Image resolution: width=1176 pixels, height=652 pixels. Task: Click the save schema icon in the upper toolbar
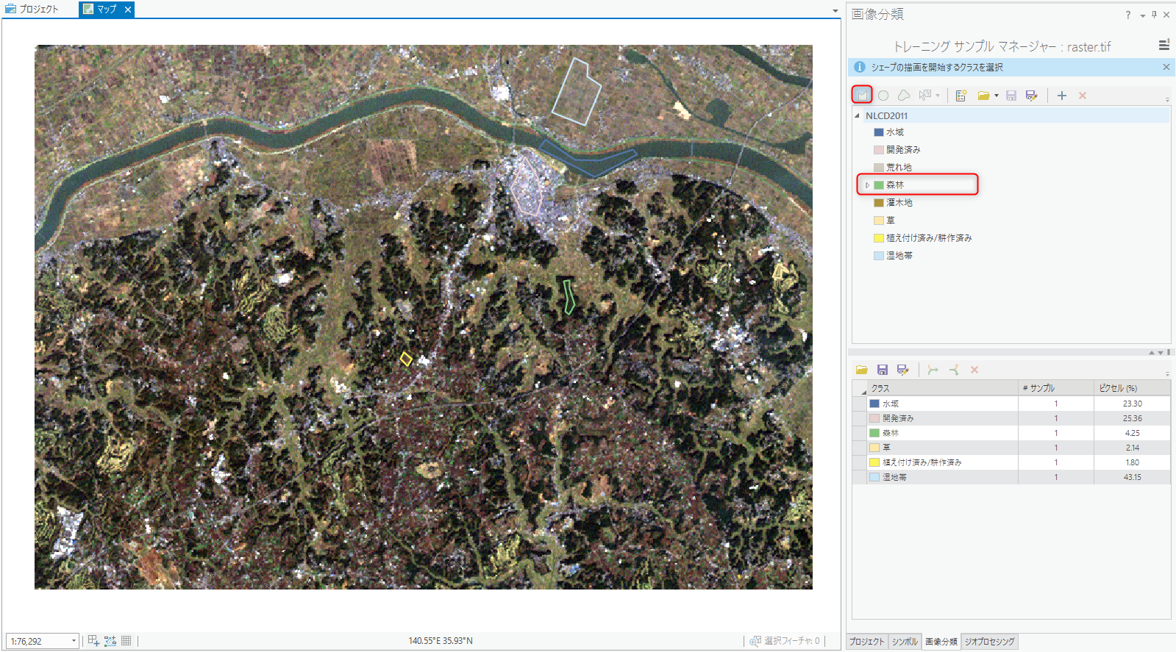[1011, 96]
